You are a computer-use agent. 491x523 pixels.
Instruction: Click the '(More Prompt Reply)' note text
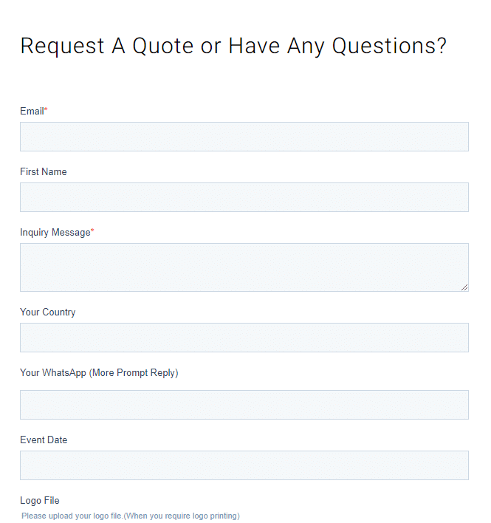(134, 372)
